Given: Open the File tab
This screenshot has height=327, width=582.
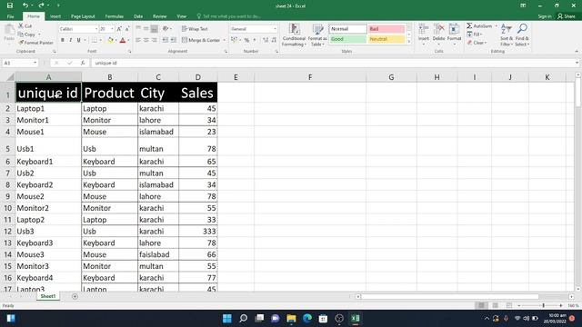Looking at the screenshot, I should [x=10, y=16].
